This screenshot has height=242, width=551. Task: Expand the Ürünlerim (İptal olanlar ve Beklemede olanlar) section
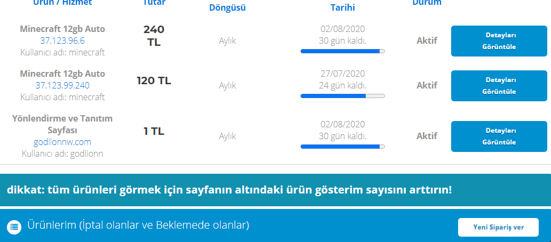pos(138,225)
